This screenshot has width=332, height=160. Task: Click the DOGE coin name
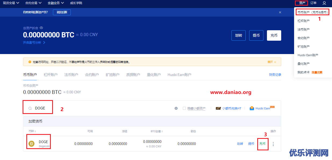pyautogui.click(x=43, y=142)
